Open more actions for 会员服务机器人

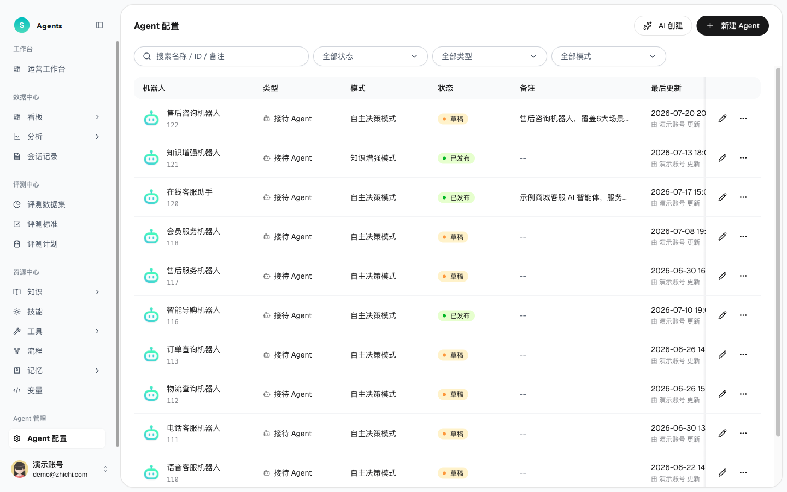pos(743,237)
